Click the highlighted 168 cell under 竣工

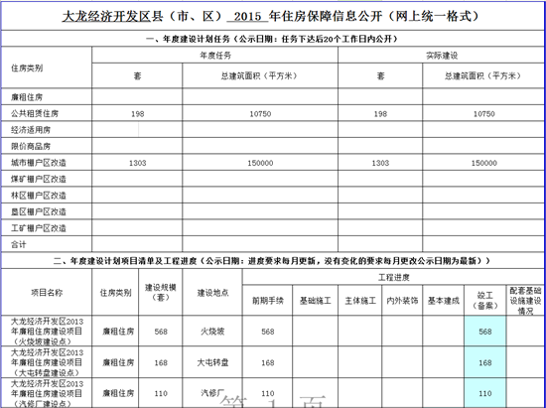[x=485, y=362]
